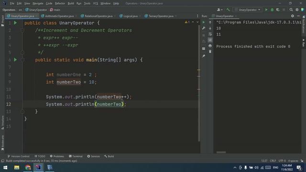
Task: Jump to the next highlighted error arrow
Action: (197, 22)
